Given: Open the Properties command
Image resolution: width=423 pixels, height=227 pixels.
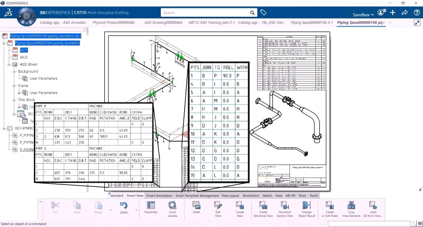Looking at the screenshot, I should [x=151, y=205].
